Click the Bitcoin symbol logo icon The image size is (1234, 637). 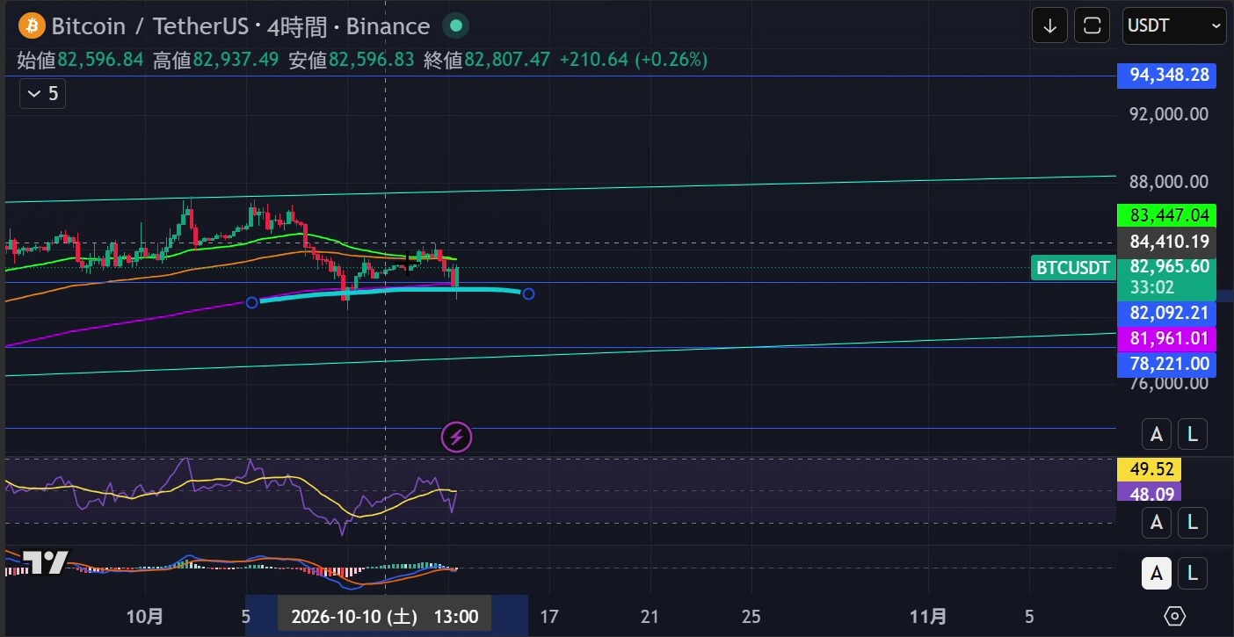pos(32,25)
